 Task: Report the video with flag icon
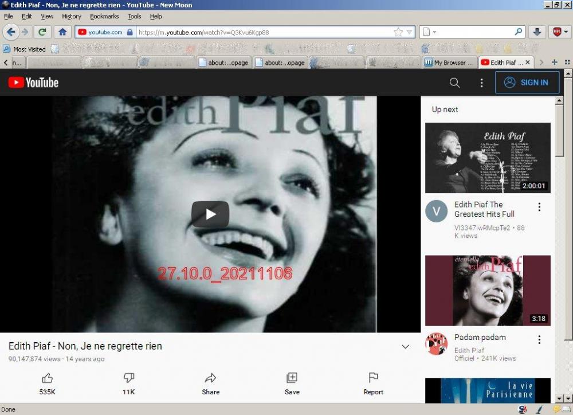click(373, 378)
